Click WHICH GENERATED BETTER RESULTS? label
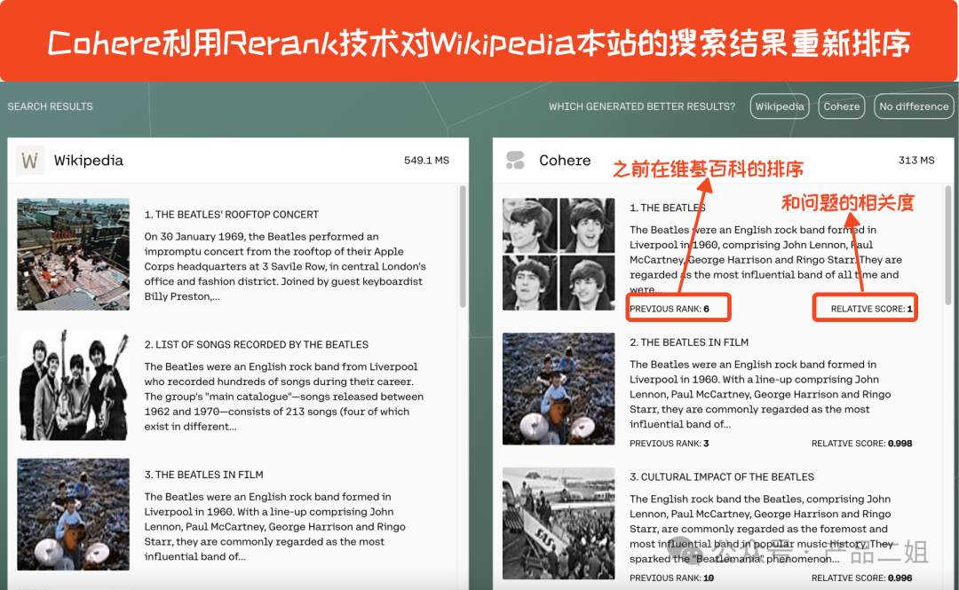 click(642, 106)
